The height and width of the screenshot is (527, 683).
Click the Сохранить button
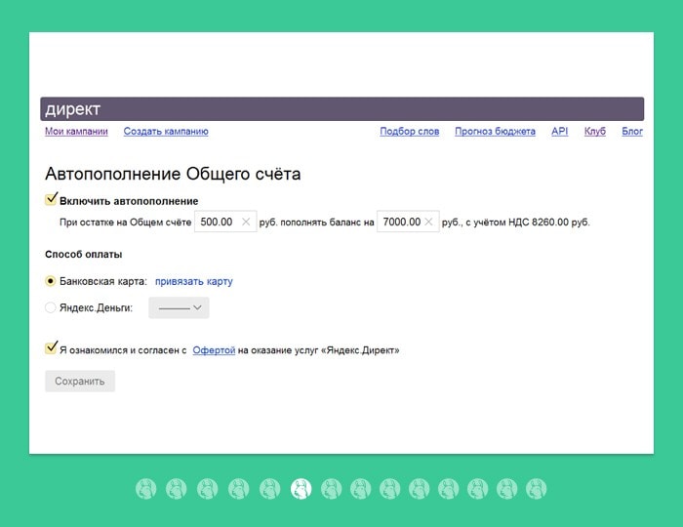coord(80,381)
